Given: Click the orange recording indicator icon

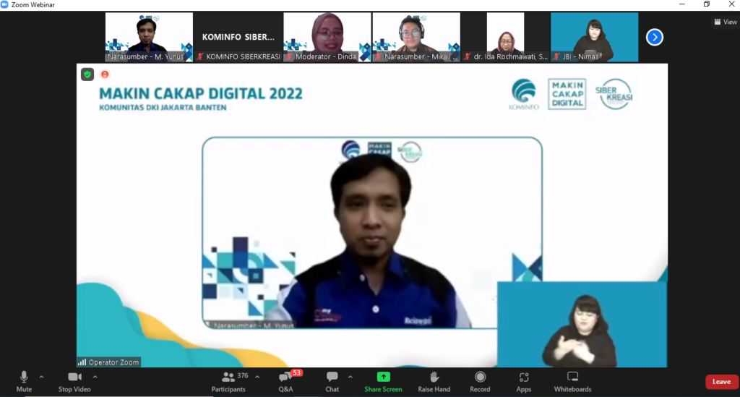Looking at the screenshot, I should pos(105,74).
